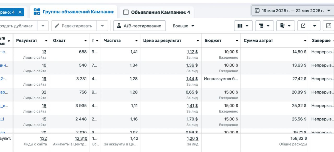
Task: Click the Редактировать button
Action: coord(74,26)
